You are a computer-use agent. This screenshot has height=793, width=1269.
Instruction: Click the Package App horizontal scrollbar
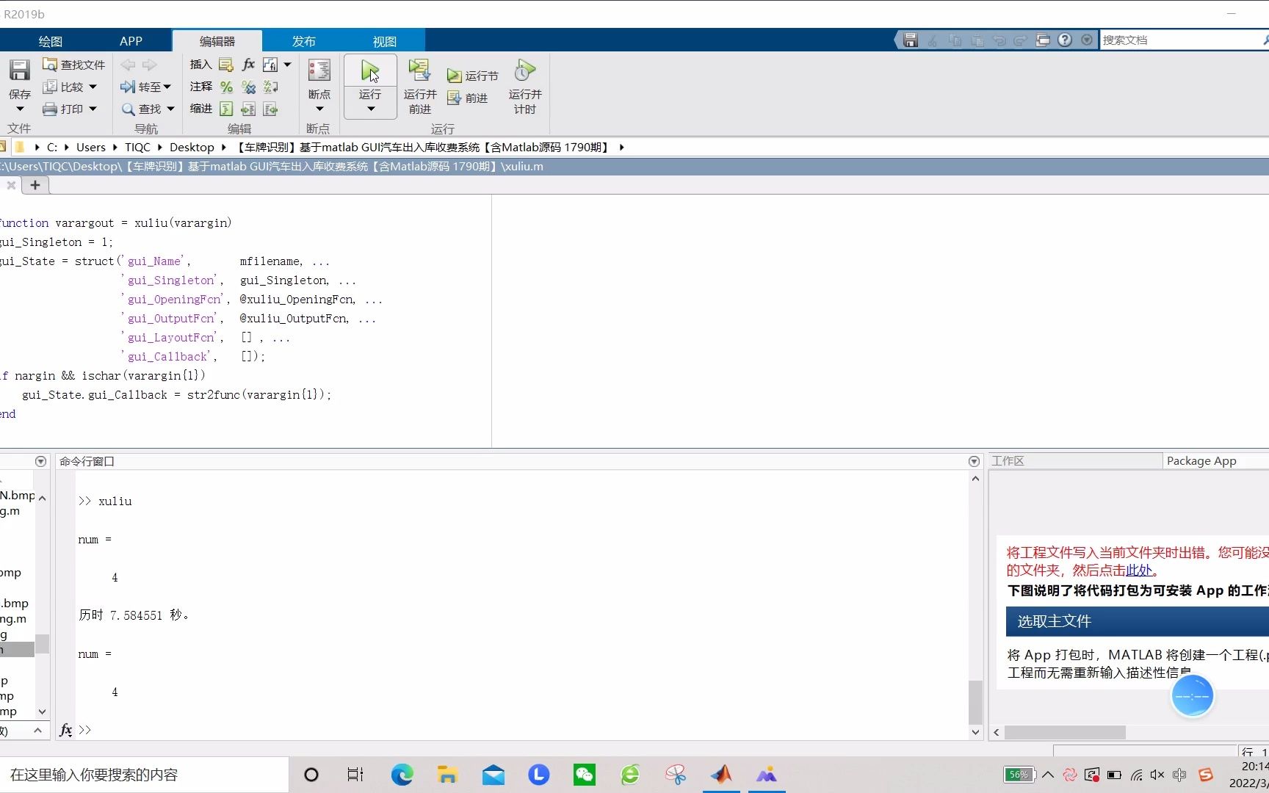1065,732
